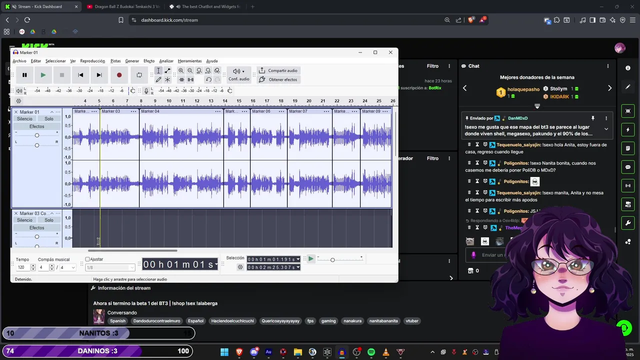Open the Editar menu
640x360 pixels.
pyautogui.click(x=36, y=61)
